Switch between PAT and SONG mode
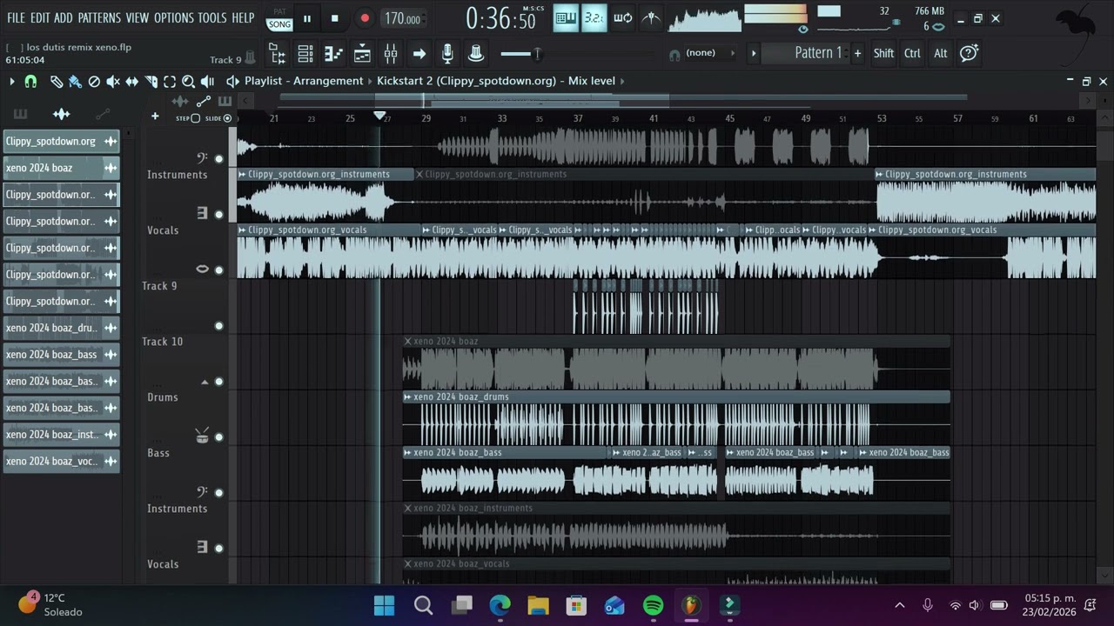The width and height of the screenshot is (1114, 626). pyautogui.click(x=279, y=19)
